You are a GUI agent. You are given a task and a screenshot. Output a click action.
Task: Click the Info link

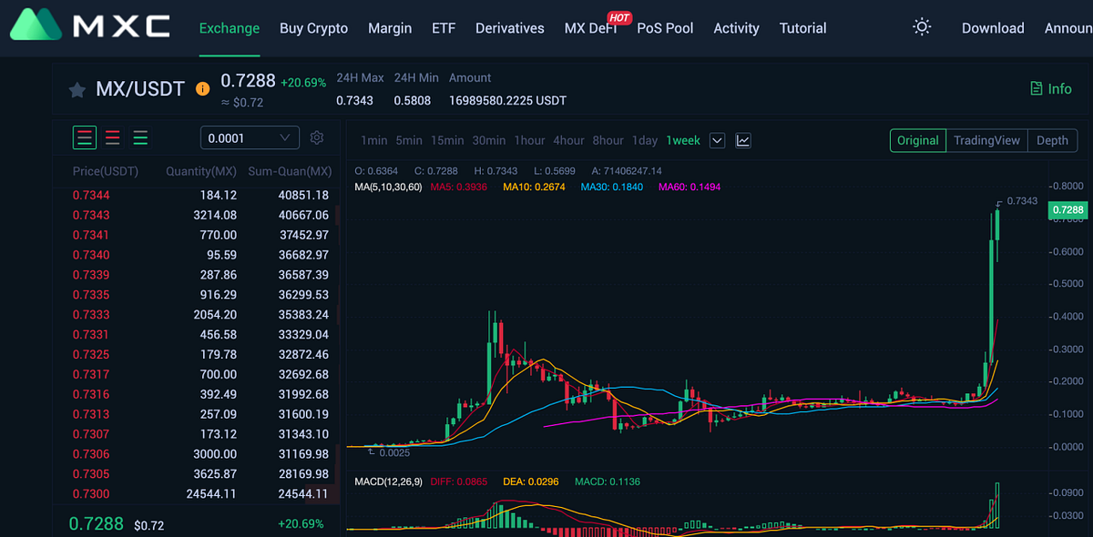pyautogui.click(x=1060, y=88)
